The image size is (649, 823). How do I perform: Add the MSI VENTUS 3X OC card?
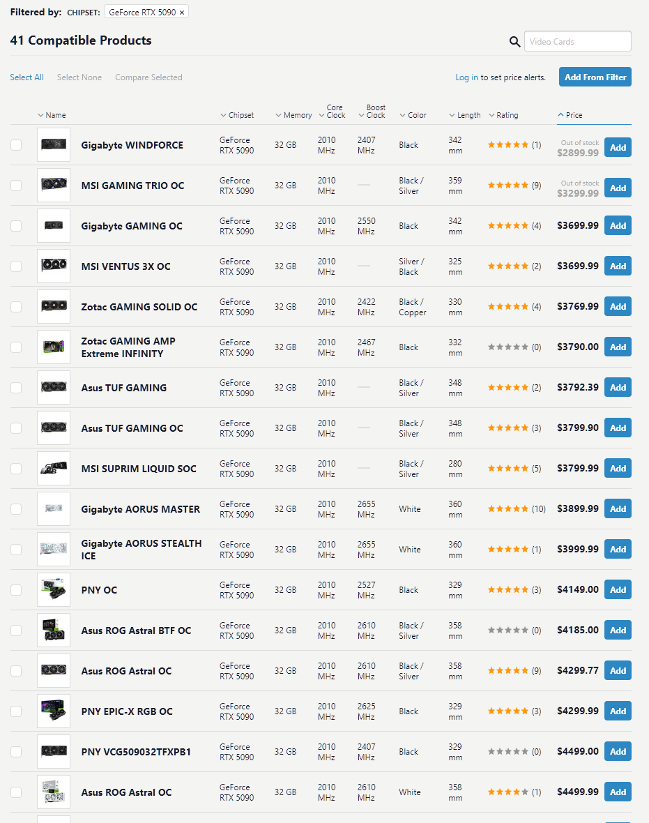coord(618,266)
